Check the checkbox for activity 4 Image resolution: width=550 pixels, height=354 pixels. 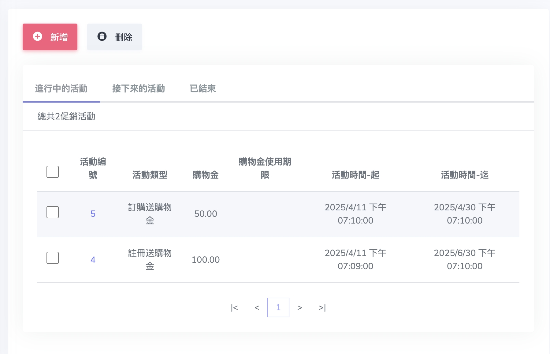53,258
